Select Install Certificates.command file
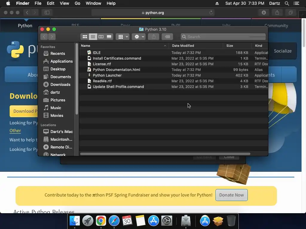 tap(174, 58)
